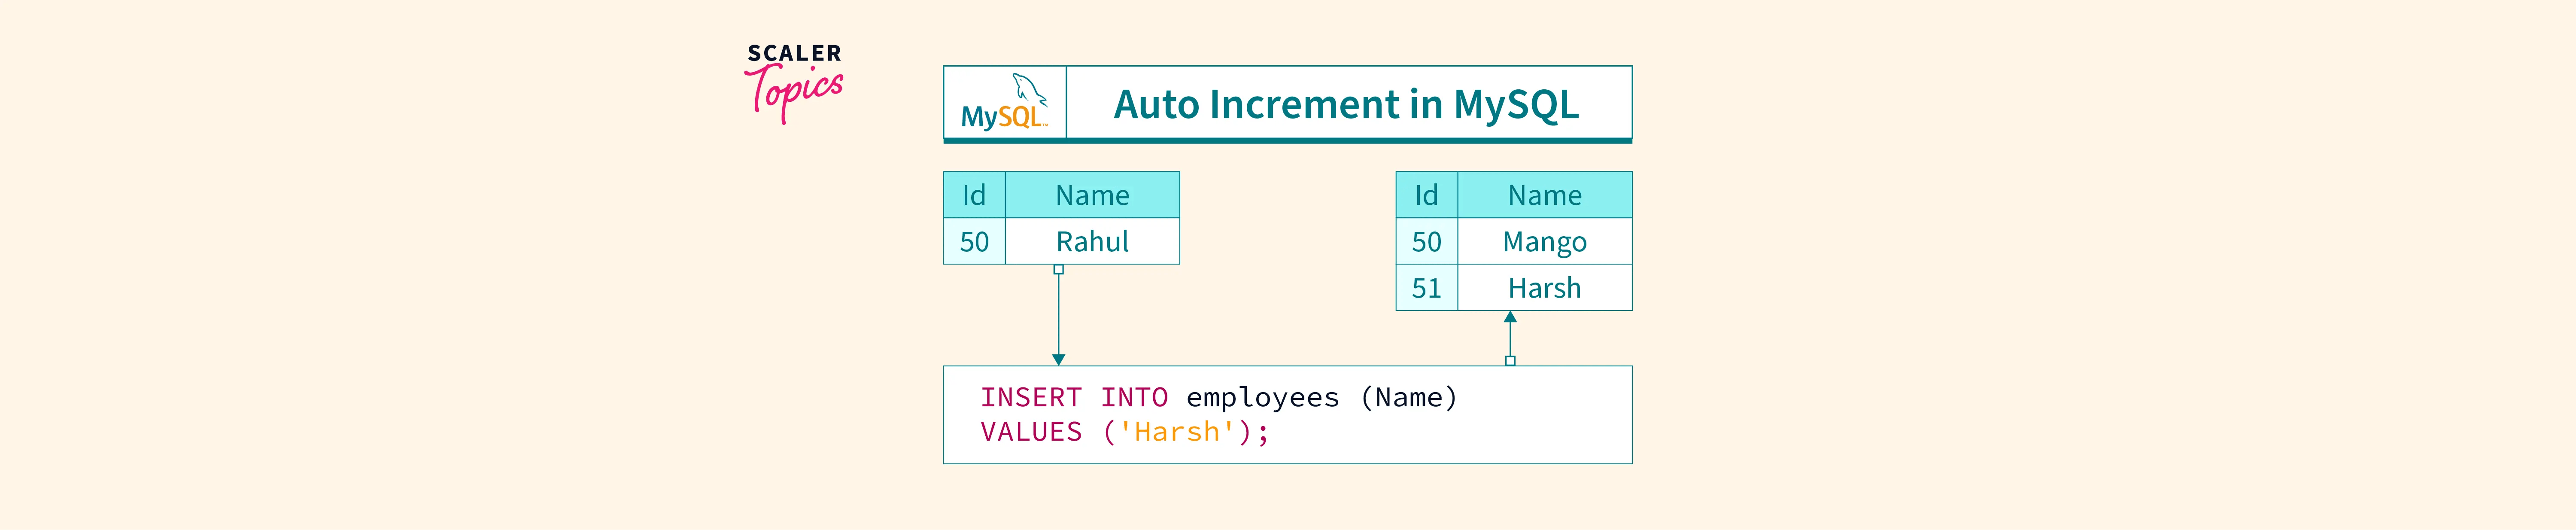Click the cell containing Rahul
This screenshot has height=530, width=2576.
[1092, 242]
